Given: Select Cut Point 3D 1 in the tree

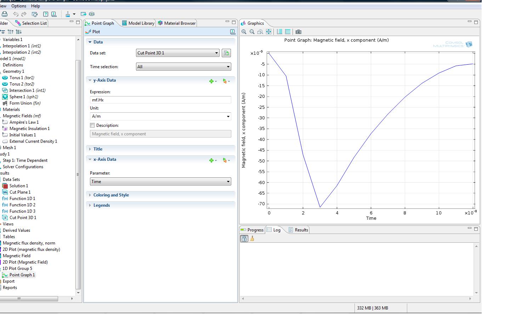Looking at the screenshot, I should [x=23, y=218].
